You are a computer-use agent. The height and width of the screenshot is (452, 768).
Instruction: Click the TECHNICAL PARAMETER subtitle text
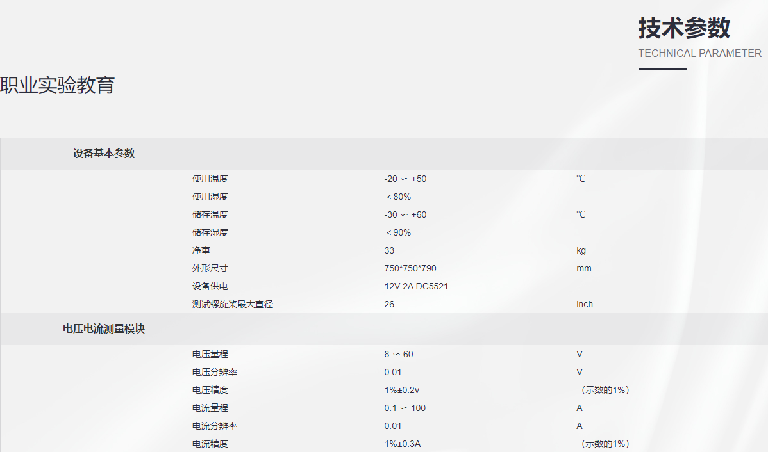point(699,54)
